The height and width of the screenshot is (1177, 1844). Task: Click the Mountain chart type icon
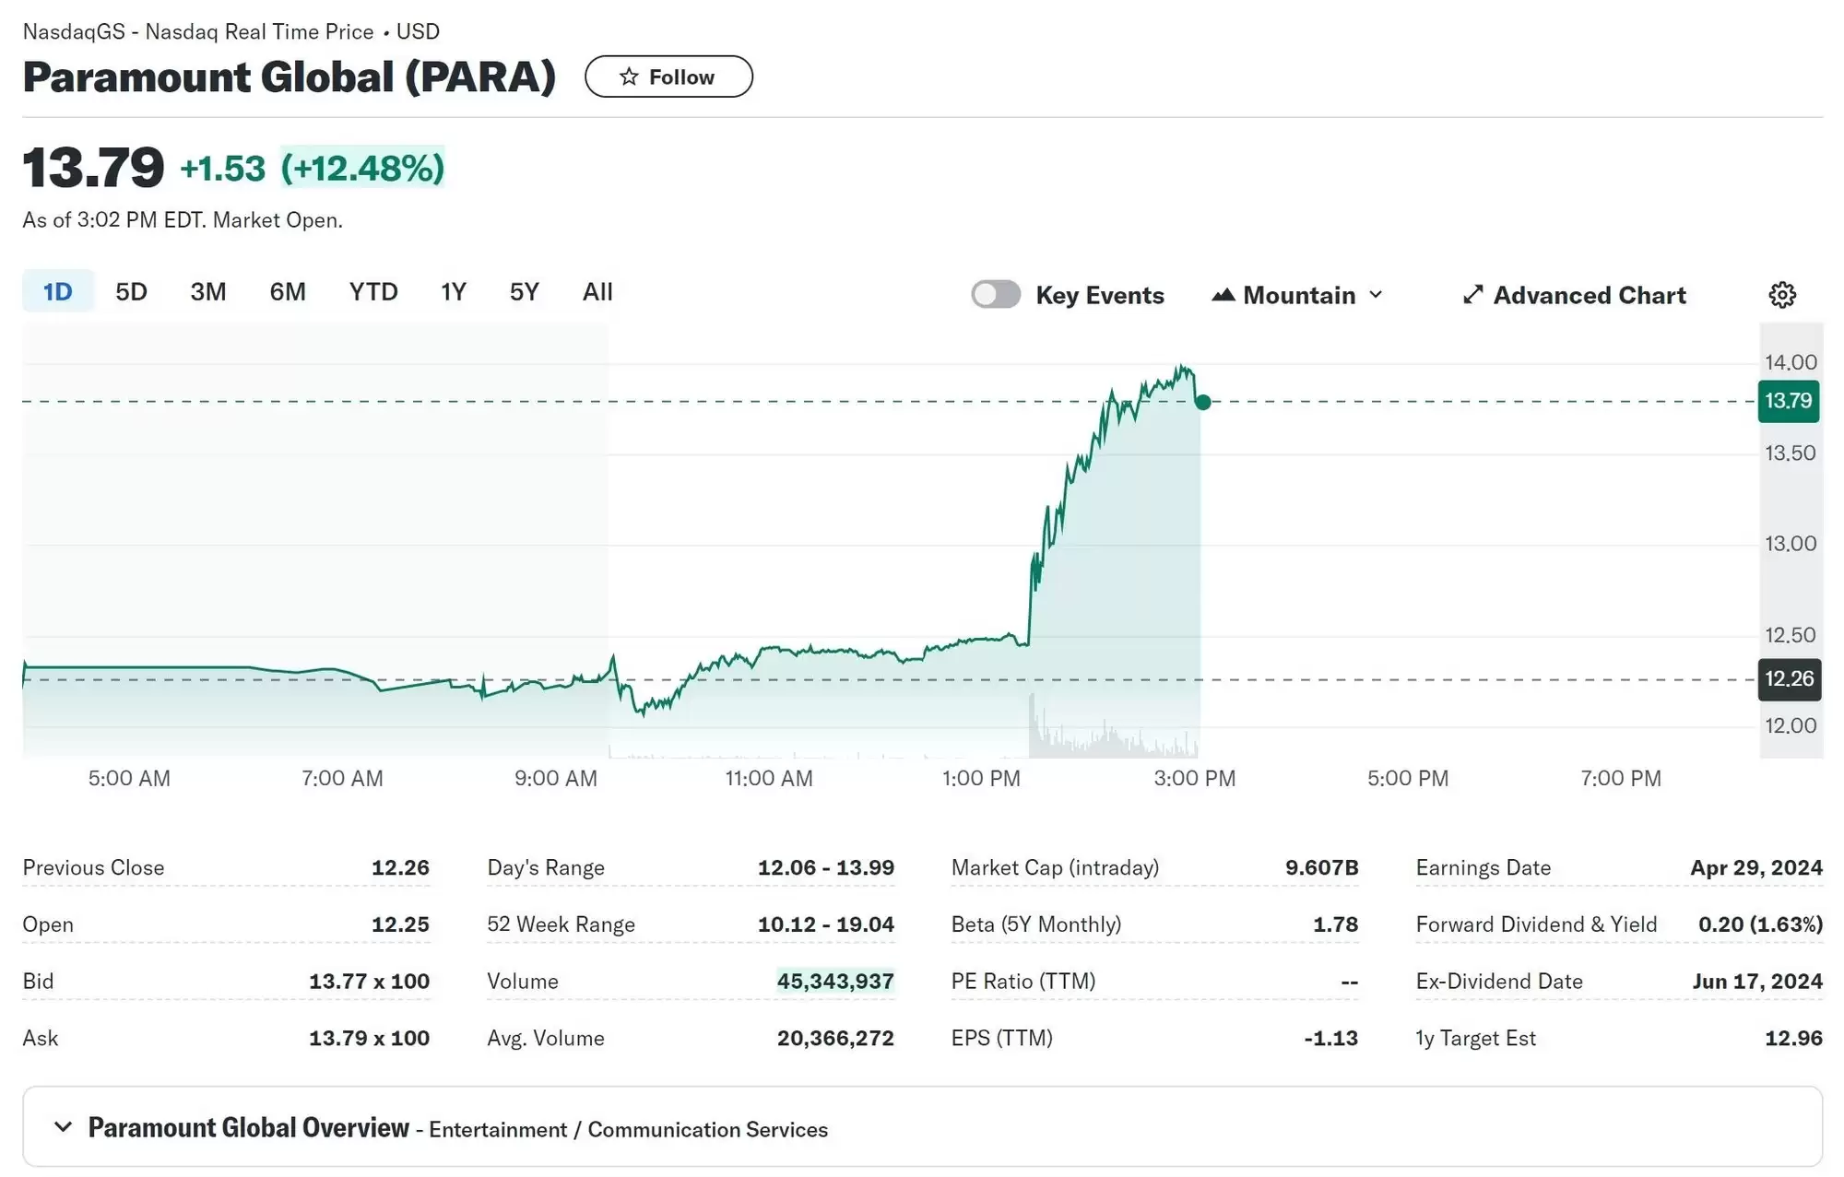pyautogui.click(x=1223, y=295)
